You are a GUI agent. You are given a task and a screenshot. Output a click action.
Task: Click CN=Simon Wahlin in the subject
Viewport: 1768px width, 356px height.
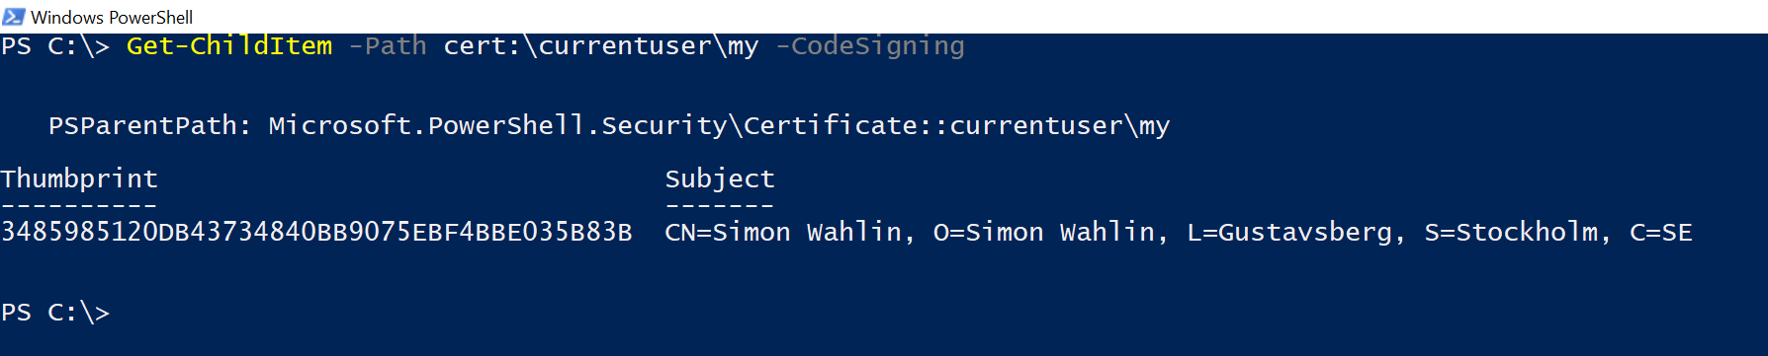click(783, 233)
